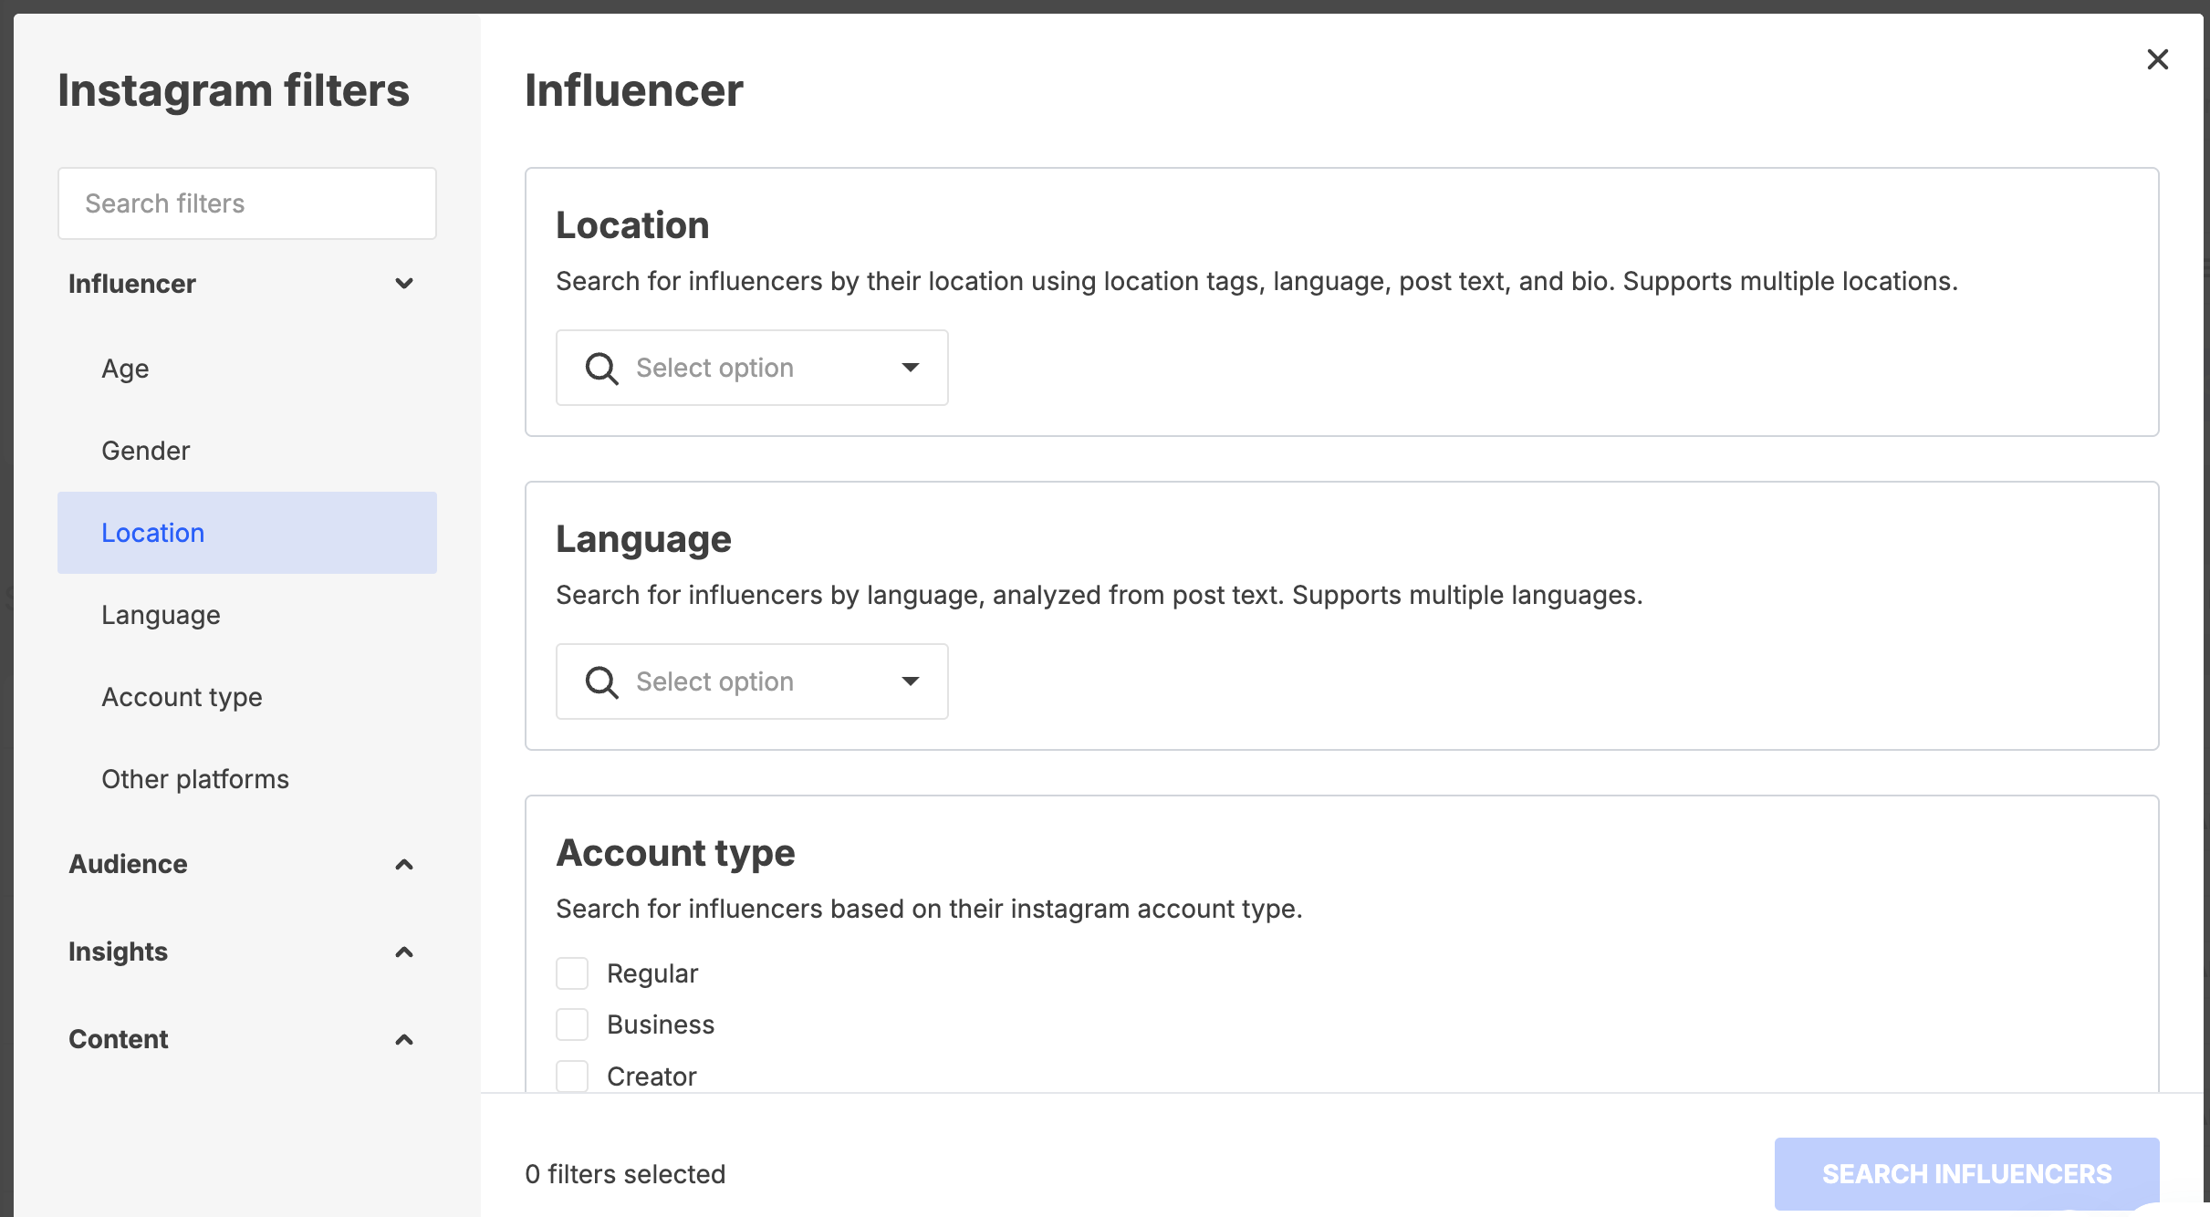Select the Account type filter in sidebar
The width and height of the screenshot is (2210, 1217).
click(x=247, y=697)
